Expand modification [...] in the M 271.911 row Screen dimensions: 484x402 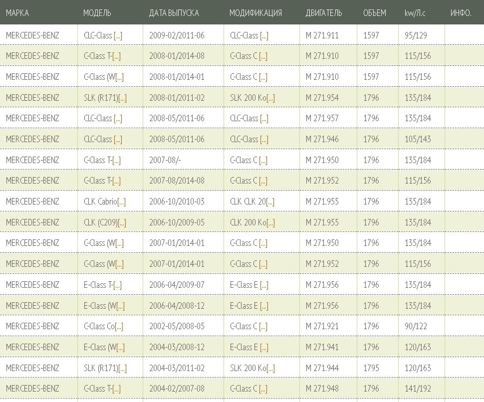264,36
